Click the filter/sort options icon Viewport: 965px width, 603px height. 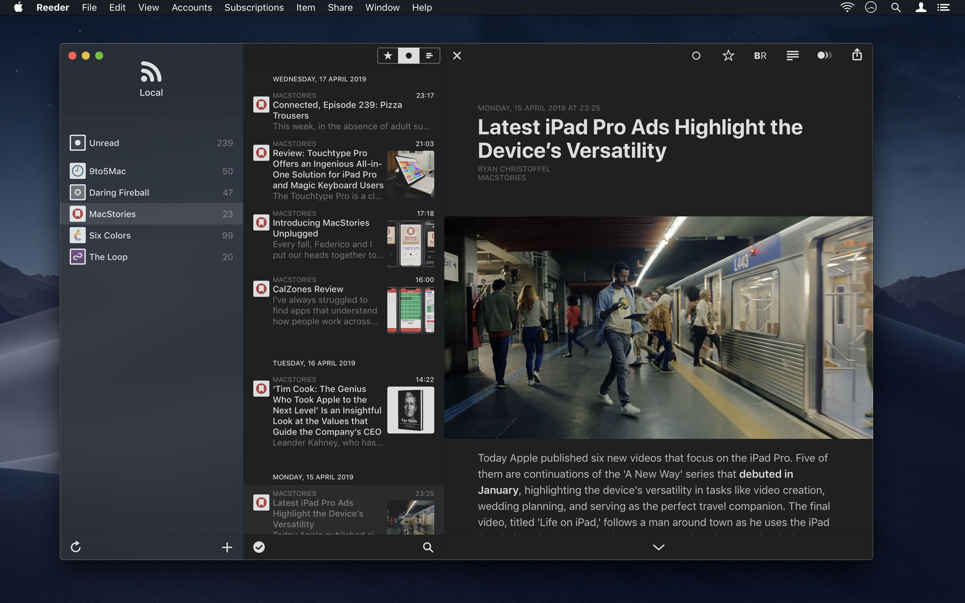[429, 56]
